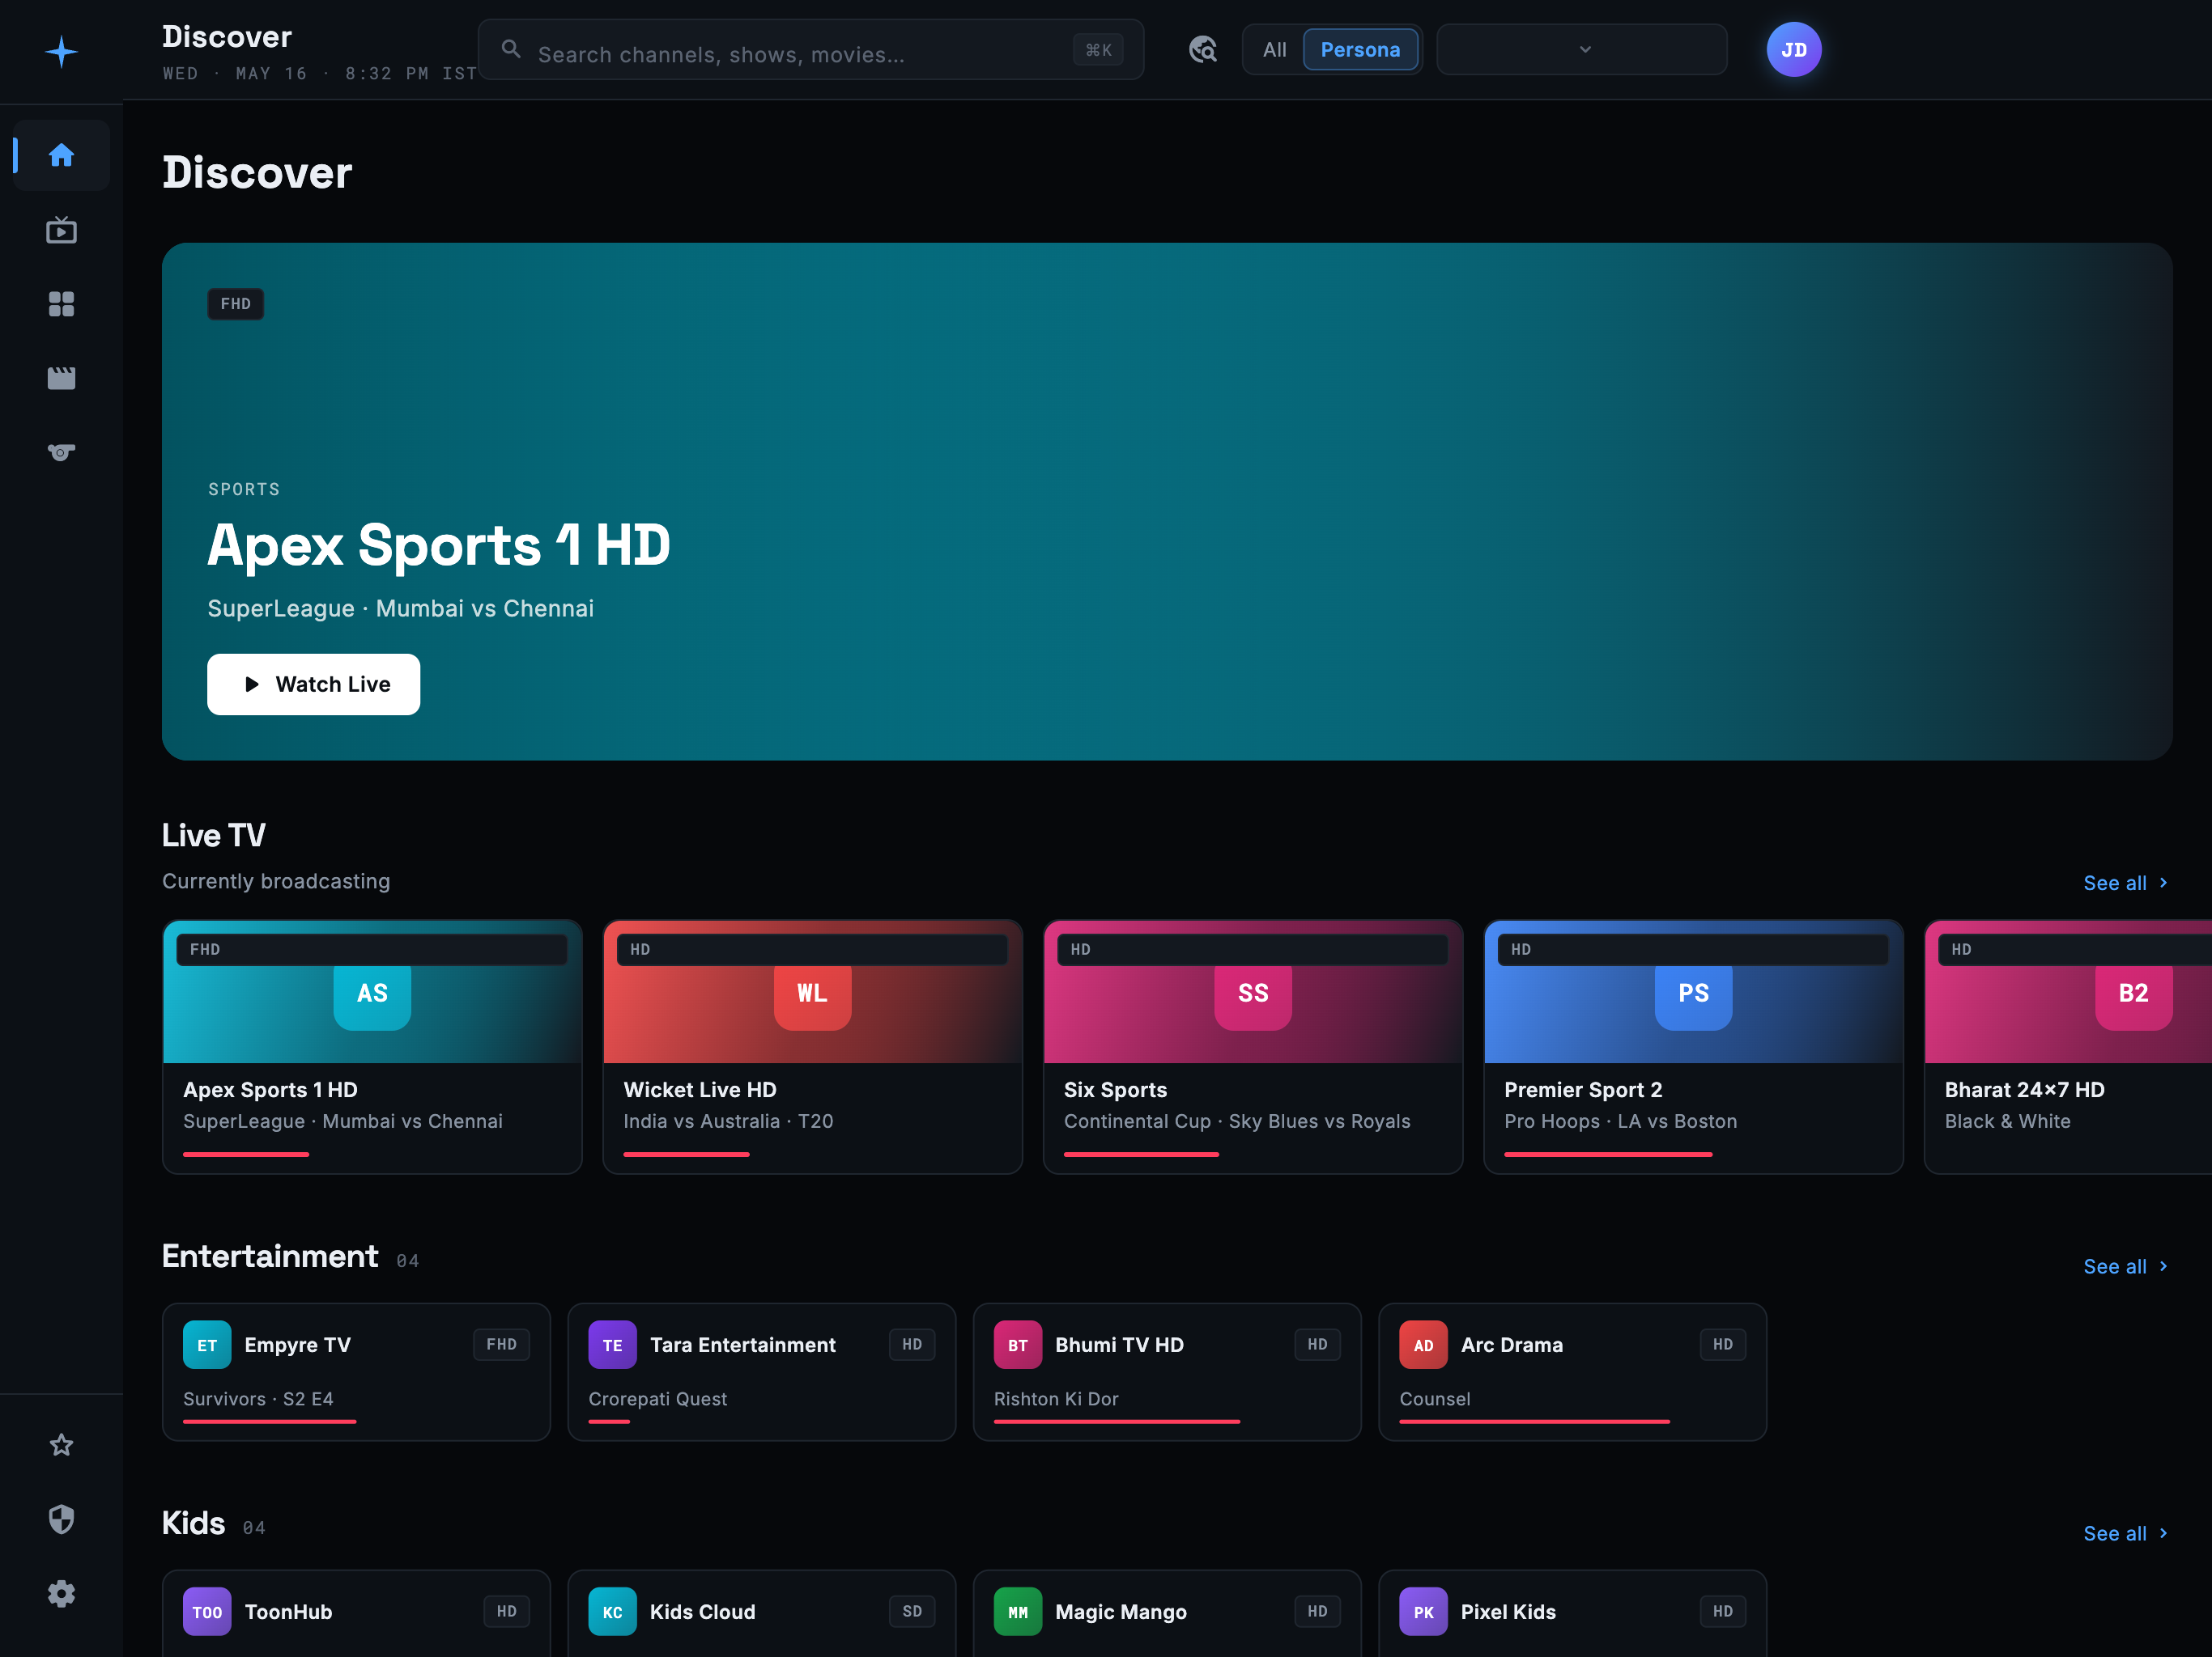Click the hero FHD quality badge
This screenshot has width=2212, height=1657.
click(235, 304)
